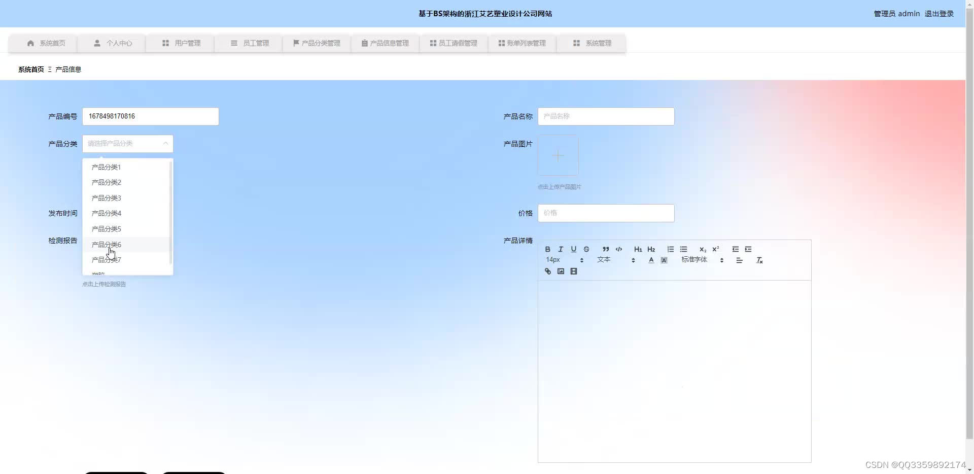This screenshot has width=974, height=474.
Task: Click the 退出登录 logout link
Action: [x=939, y=14]
